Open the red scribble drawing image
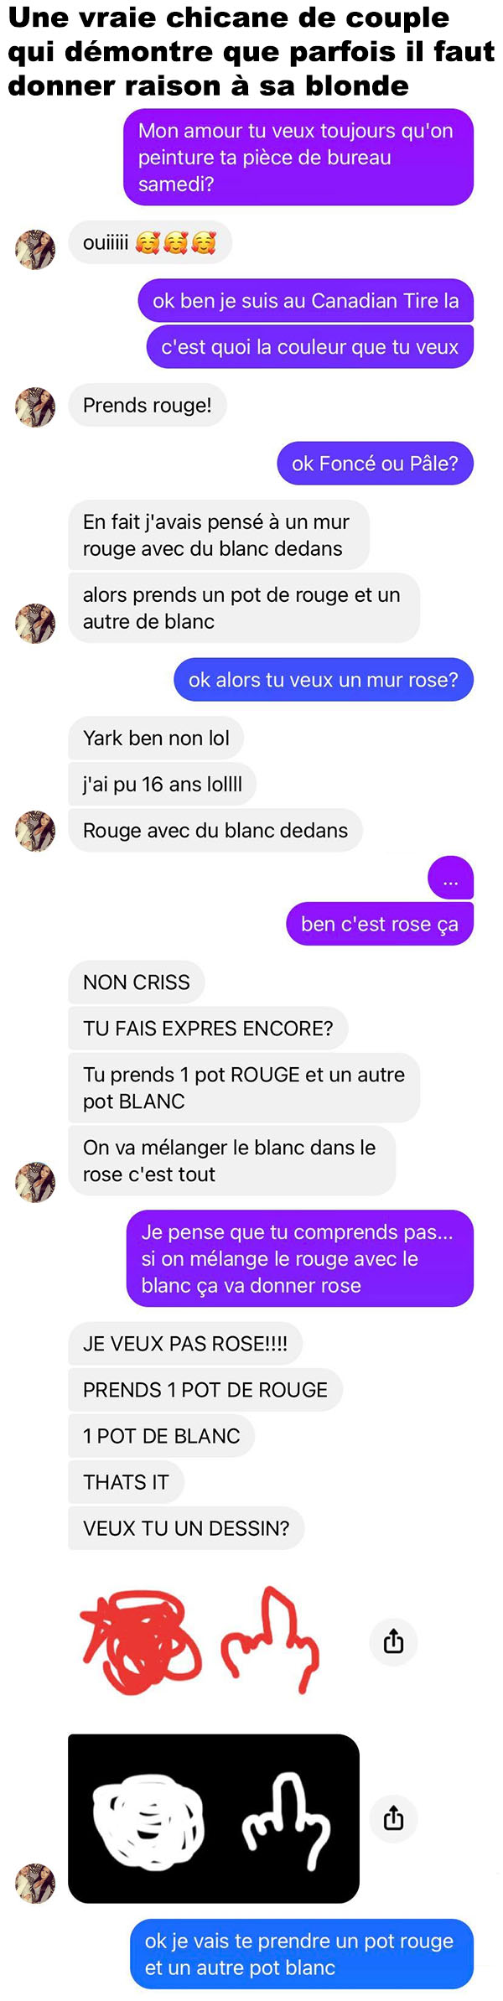This screenshot has width=503, height=2001. pos(200,1639)
